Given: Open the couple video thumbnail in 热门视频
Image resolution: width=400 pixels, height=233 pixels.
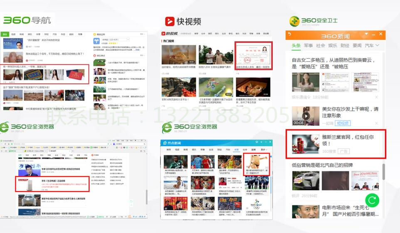Looking at the screenshot, I should [216, 54].
